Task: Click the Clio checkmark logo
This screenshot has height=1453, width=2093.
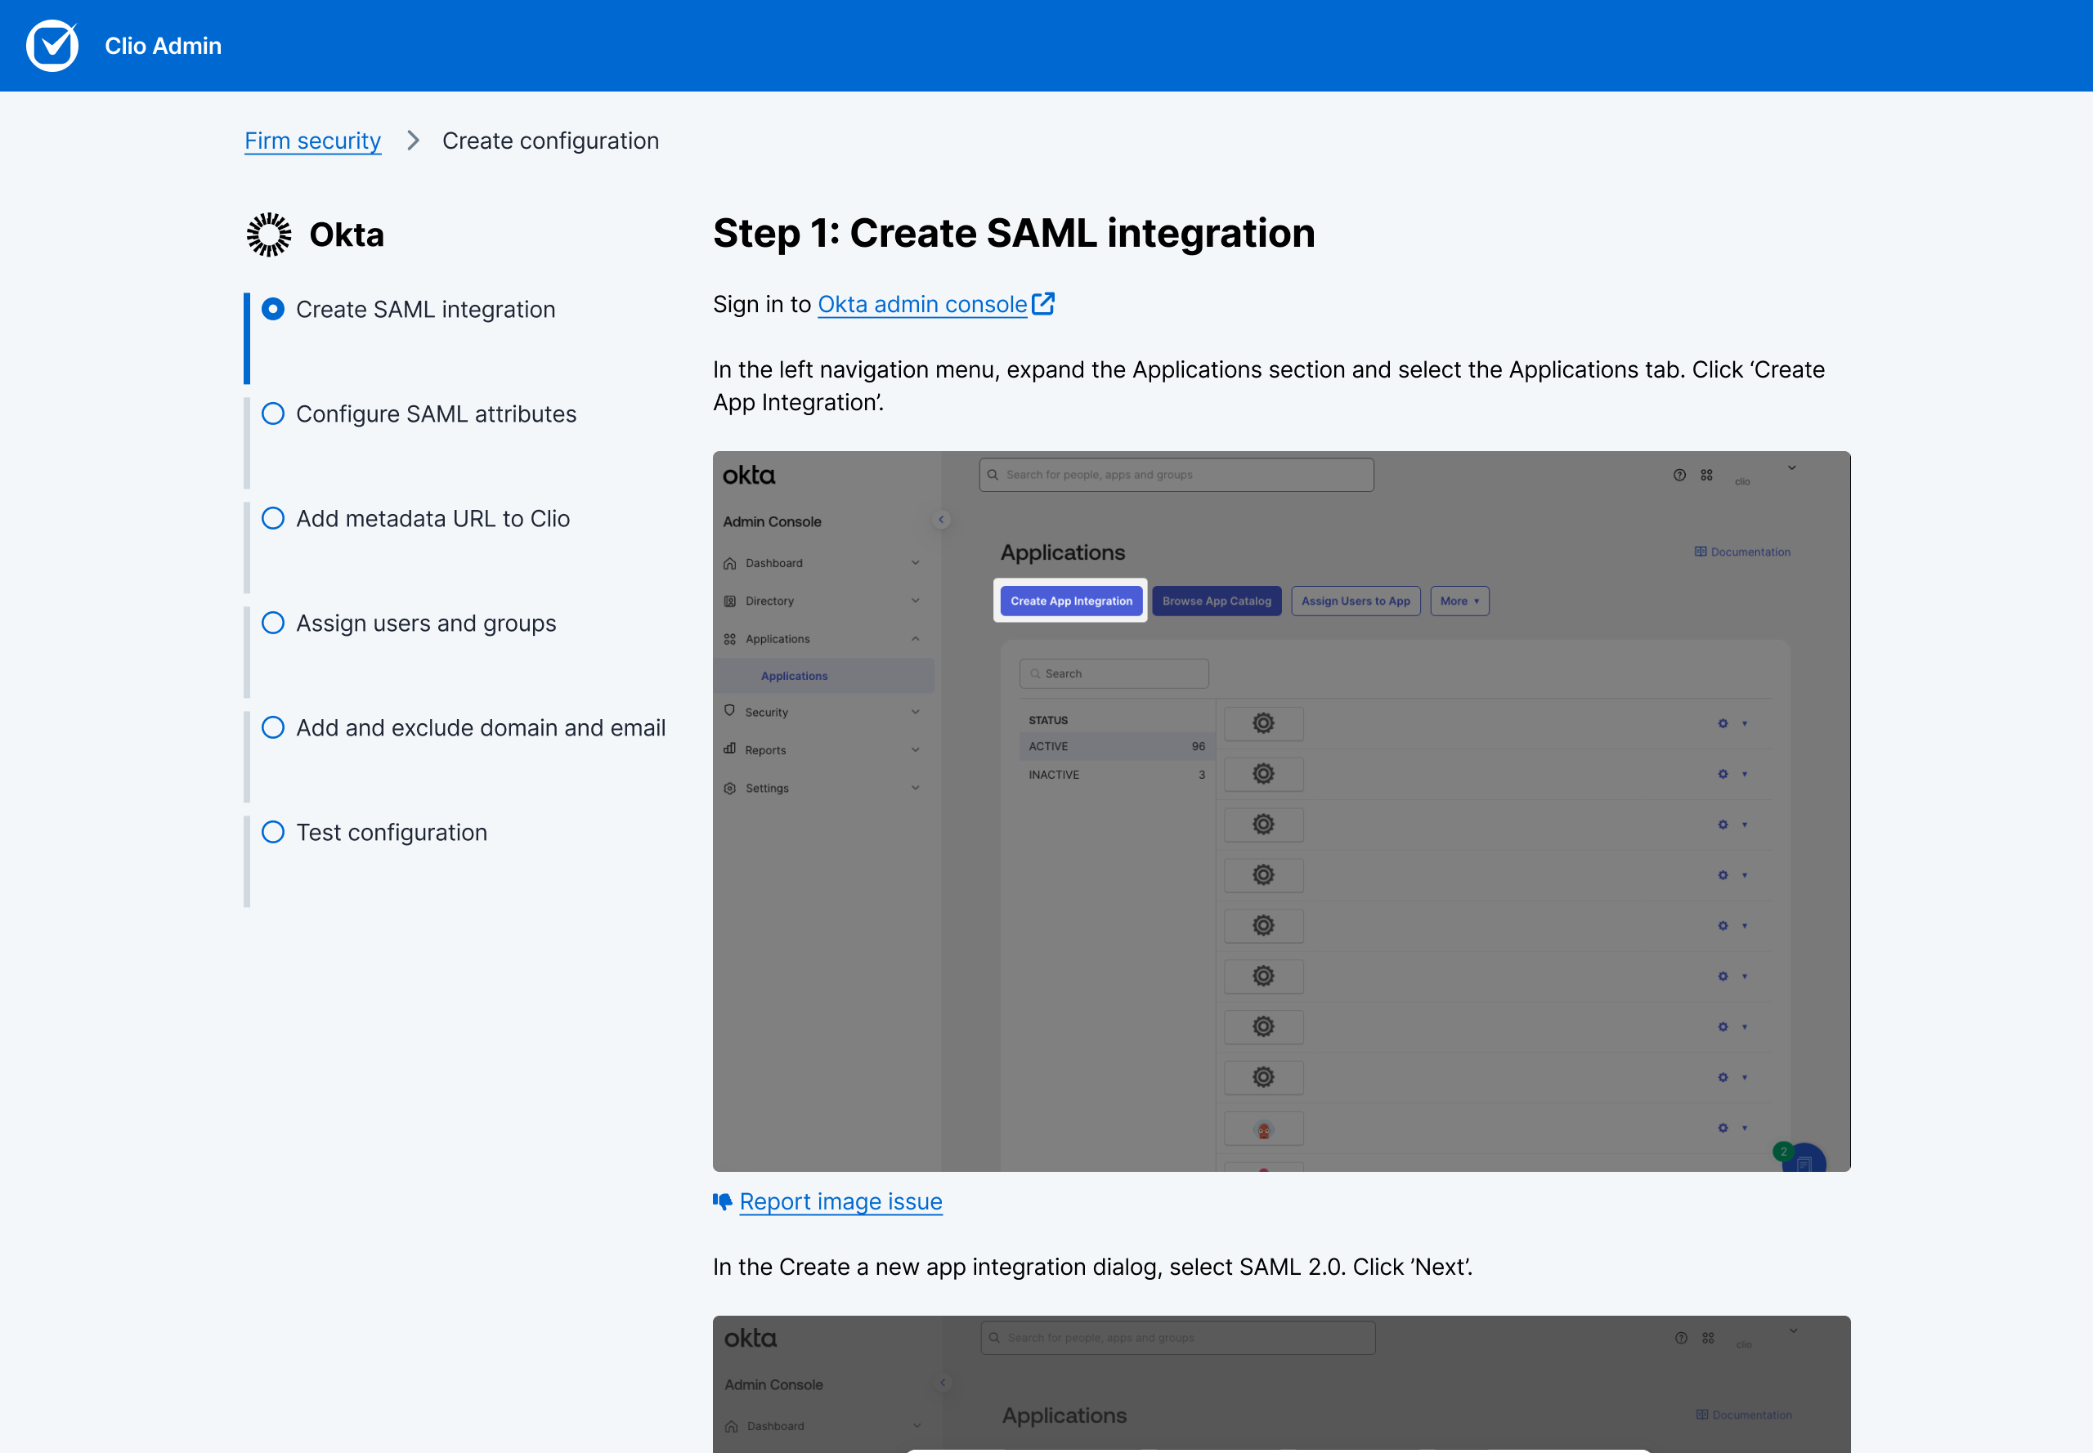Action: [x=52, y=46]
